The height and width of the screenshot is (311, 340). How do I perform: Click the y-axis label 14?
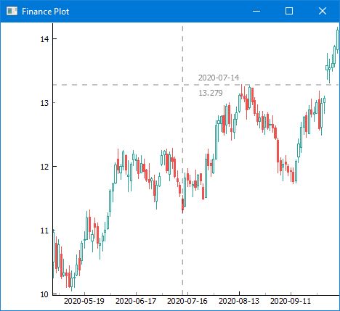pyautogui.click(x=44, y=39)
